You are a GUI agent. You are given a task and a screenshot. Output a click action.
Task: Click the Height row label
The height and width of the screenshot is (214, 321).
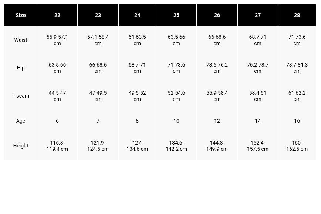[x=21, y=146]
